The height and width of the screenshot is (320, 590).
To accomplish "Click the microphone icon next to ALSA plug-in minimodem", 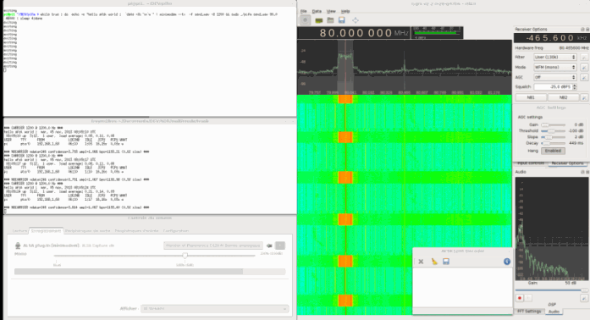I will coord(17,246).
